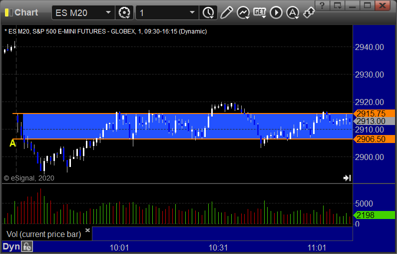Jump to latest bar arrow icon
The image size is (397, 254).
347,178
